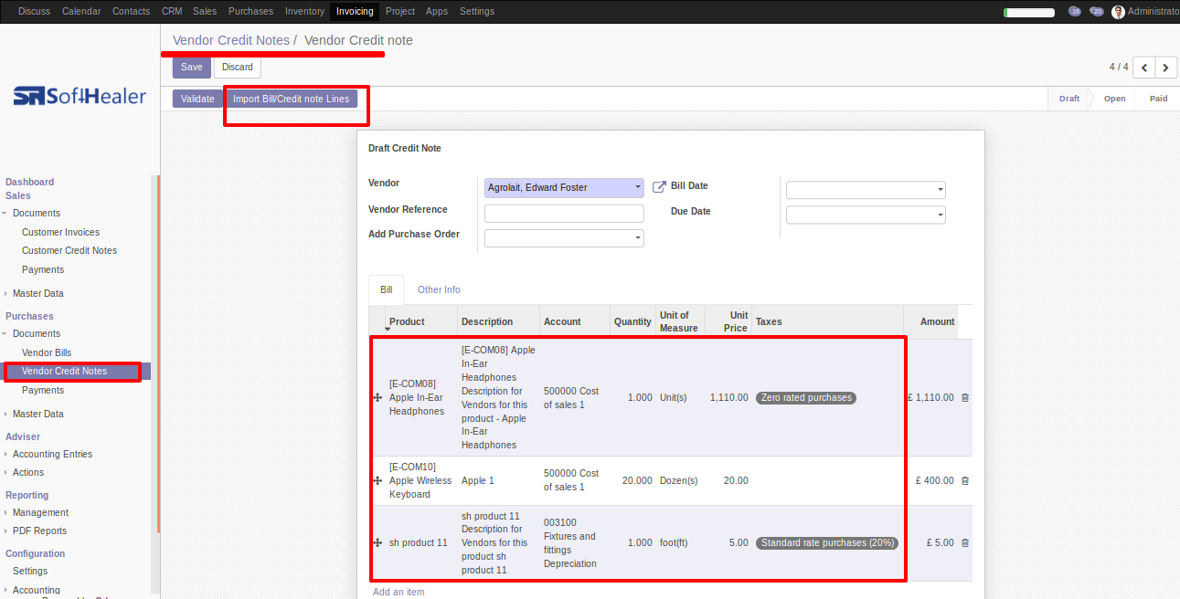
Task: Open Payments under Purchases
Action: pos(43,390)
